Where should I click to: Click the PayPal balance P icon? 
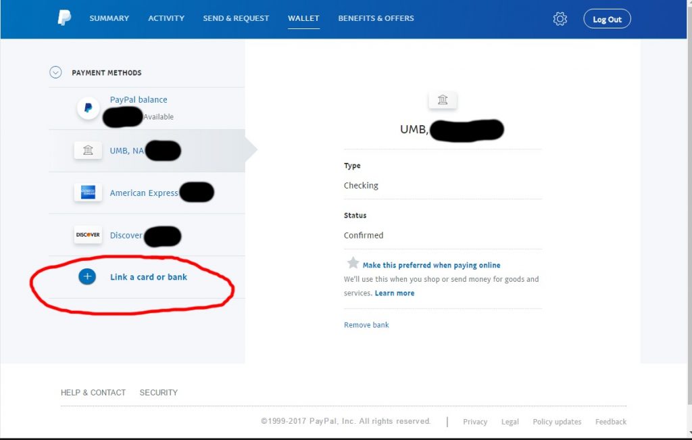[x=89, y=107]
